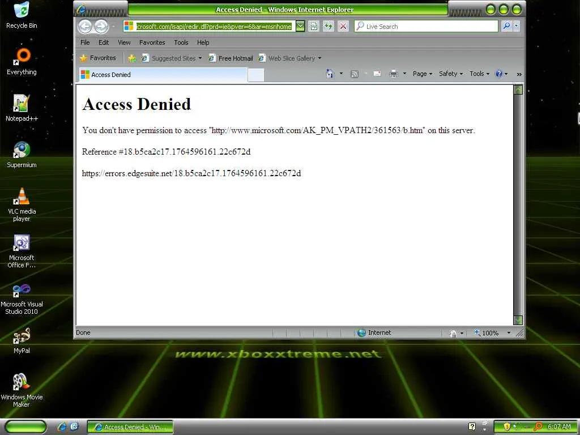Image resolution: width=580 pixels, height=435 pixels.
Task: Open the recent pages dropdown beside Forward
Action: [113, 26]
